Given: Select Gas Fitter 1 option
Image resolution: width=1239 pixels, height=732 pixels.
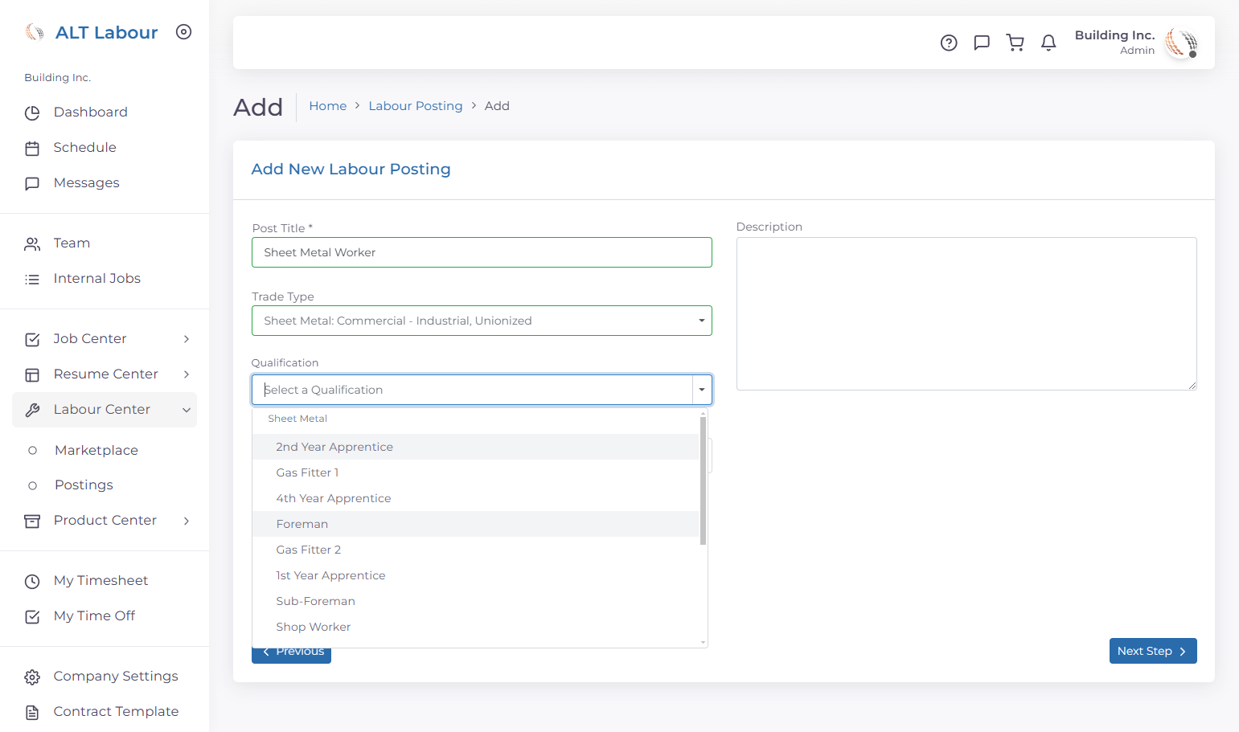Looking at the screenshot, I should (475, 472).
